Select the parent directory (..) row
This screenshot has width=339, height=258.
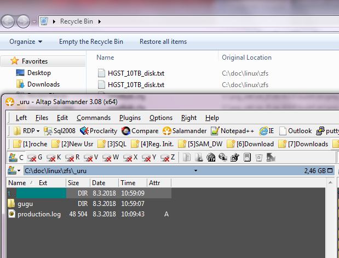coord(89,193)
